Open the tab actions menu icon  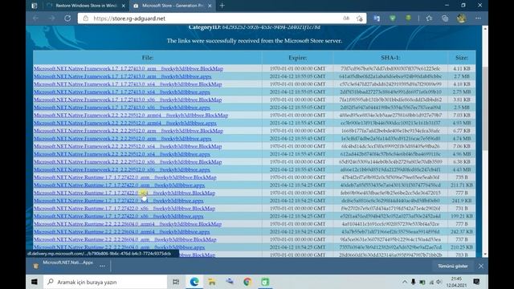tap(34, 6)
